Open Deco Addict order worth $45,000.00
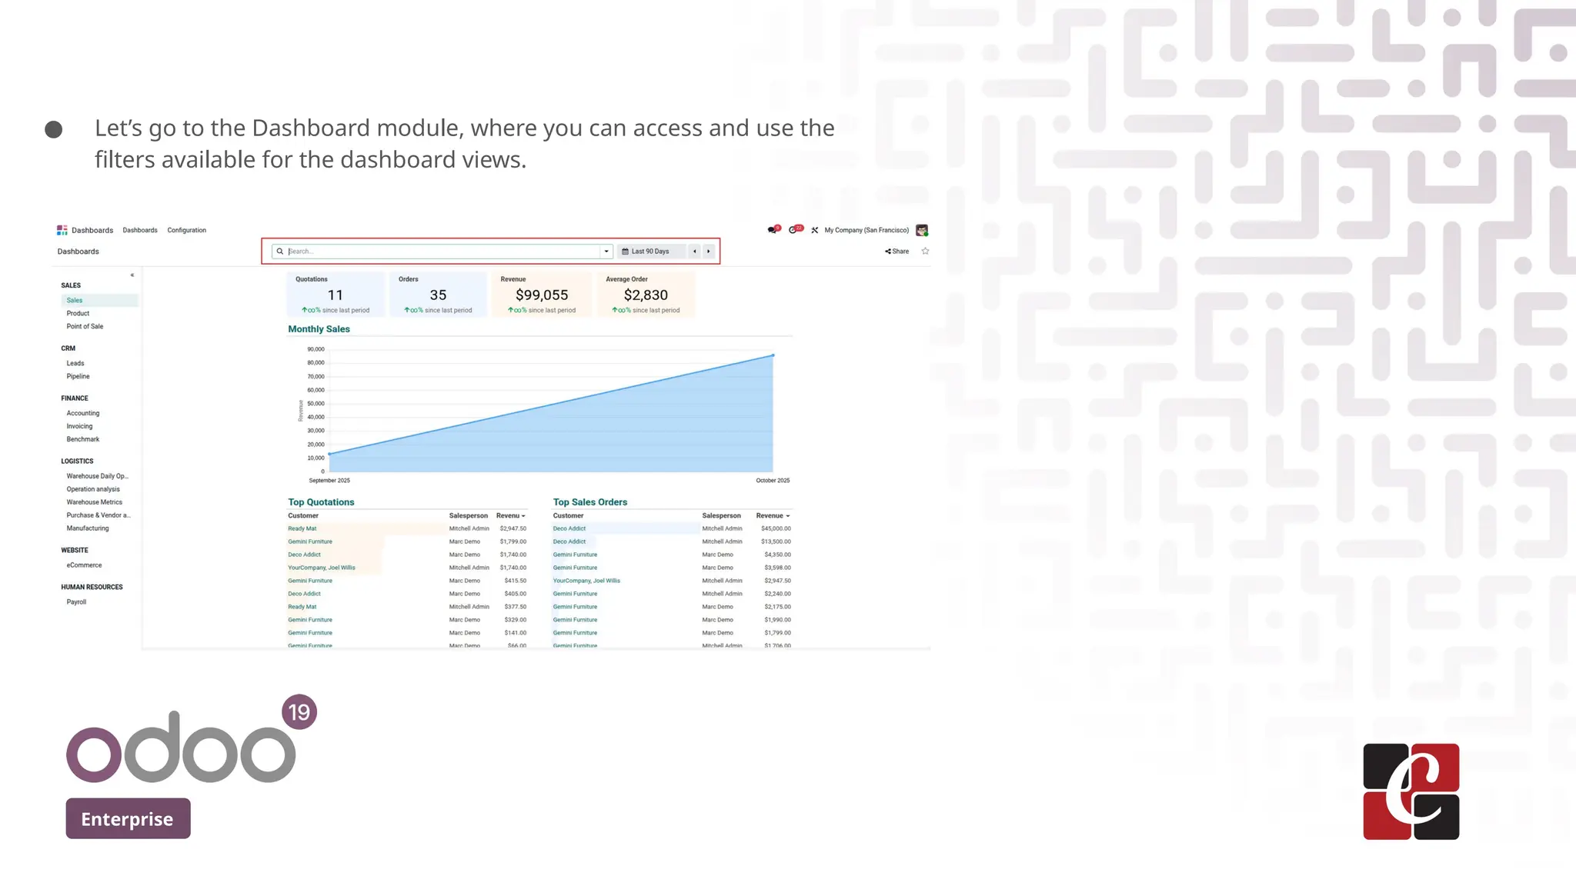1576x886 pixels. click(569, 529)
